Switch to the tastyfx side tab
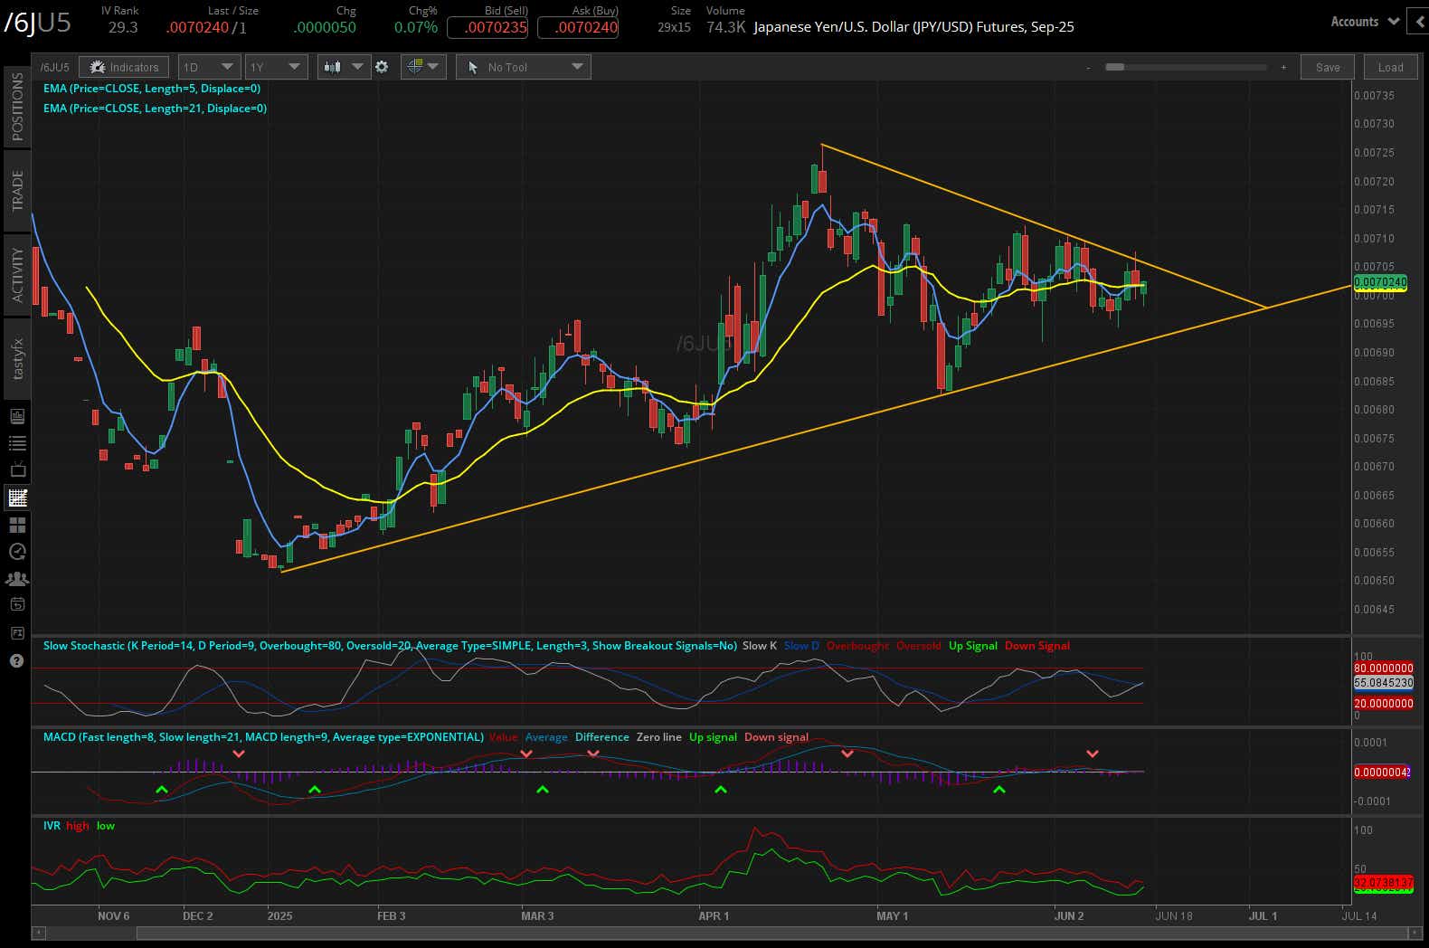 tap(17, 358)
